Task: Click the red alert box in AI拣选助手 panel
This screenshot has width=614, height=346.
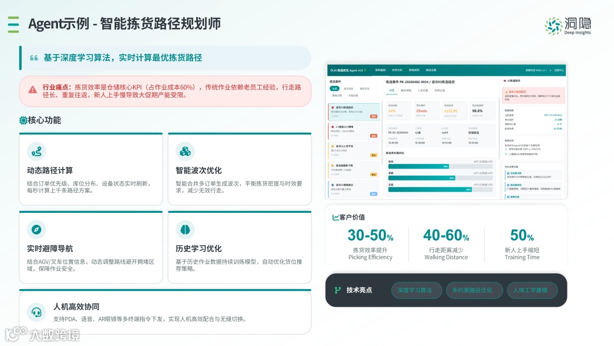Action: pyautogui.click(x=533, y=95)
